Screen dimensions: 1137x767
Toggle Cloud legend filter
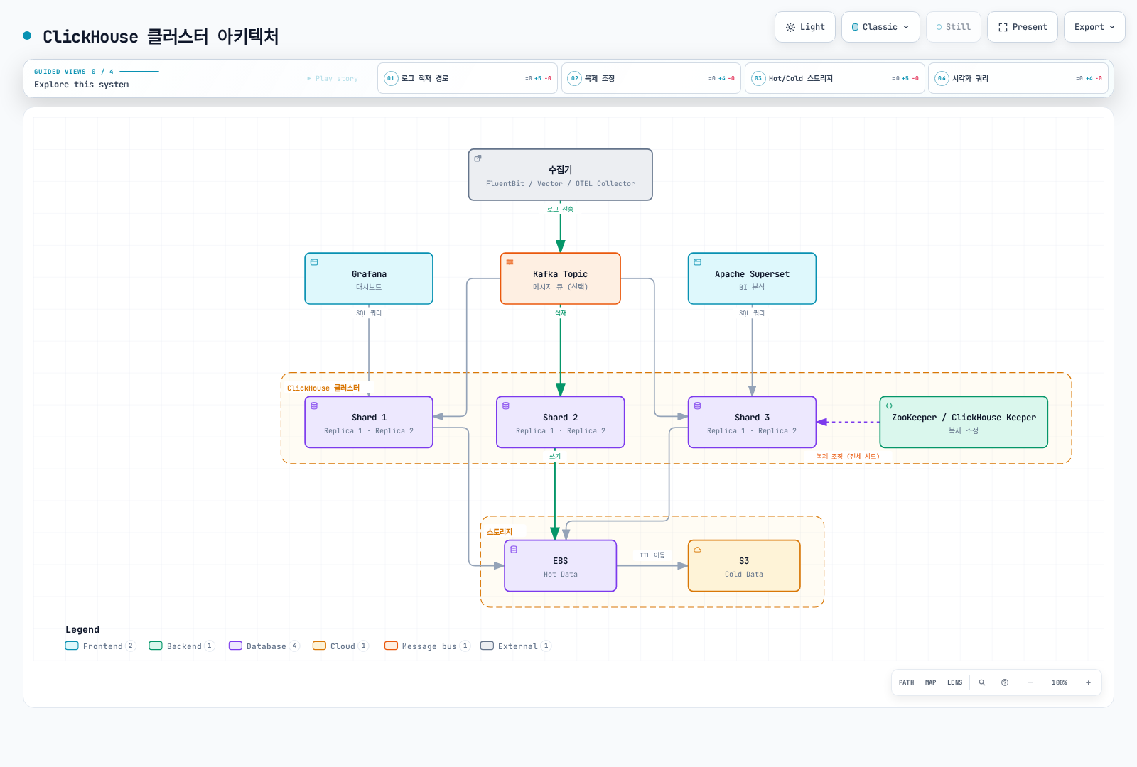pos(340,646)
